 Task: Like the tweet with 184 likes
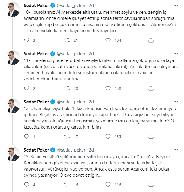pyautogui.click(x=108, y=40)
